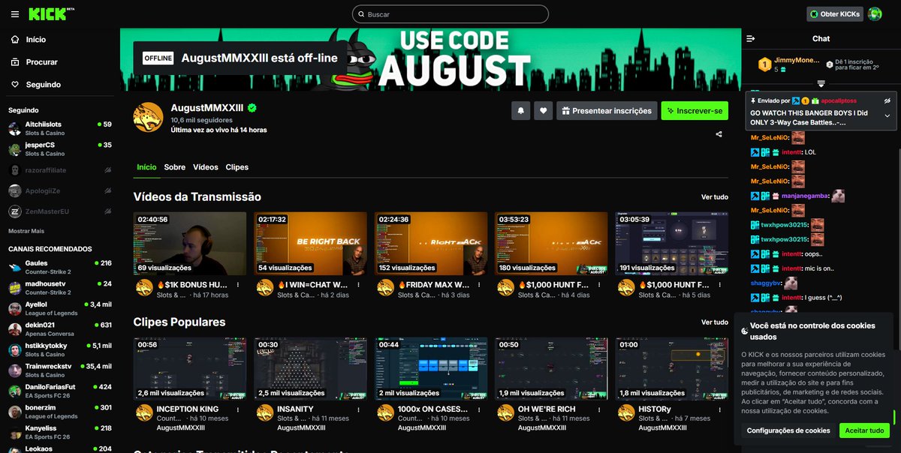The height and width of the screenshot is (453, 901).
Task: Click username shaggybv in chat
Action: pyautogui.click(x=765, y=283)
